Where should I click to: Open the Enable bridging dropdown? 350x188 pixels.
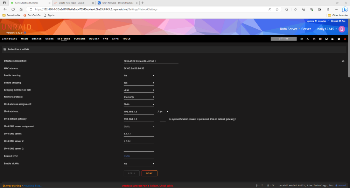coord(139,82)
